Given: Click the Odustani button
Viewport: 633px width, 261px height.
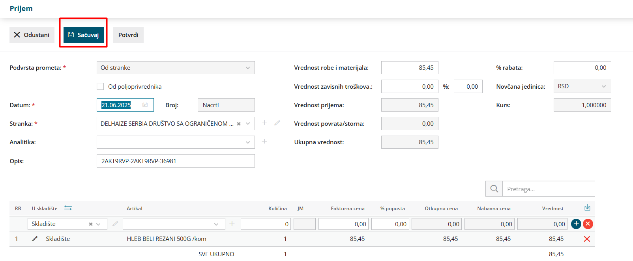Looking at the screenshot, I should tap(32, 35).
